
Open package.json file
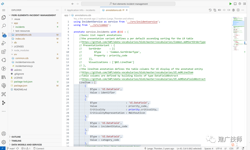pyautogui.click(x=21, y=86)
